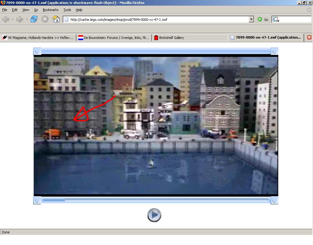Click the LEGO city video frame
The height and width of the screenshot is (245, 313).
(x=156, y=125)
